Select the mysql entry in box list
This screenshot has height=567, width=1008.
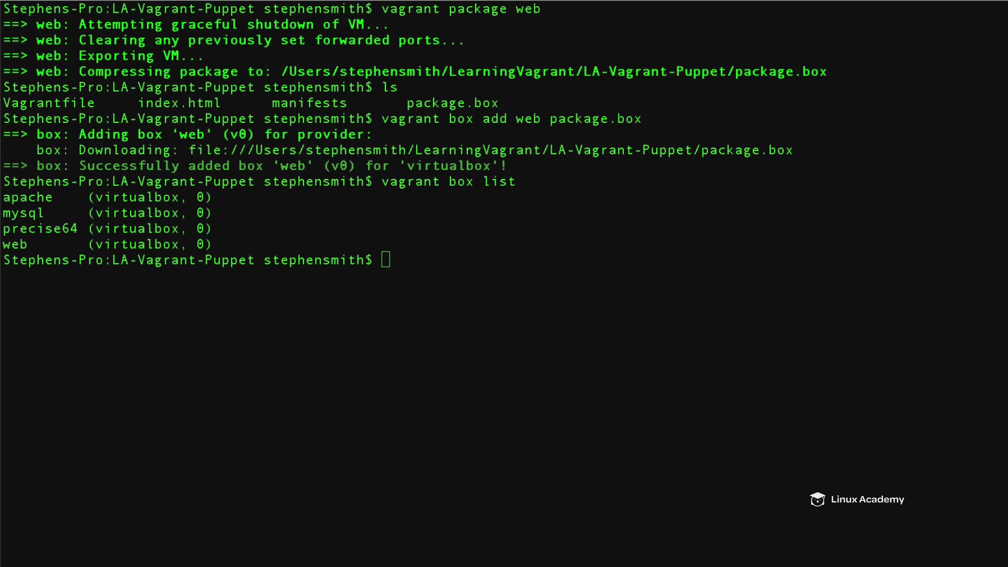coord(23,214)
